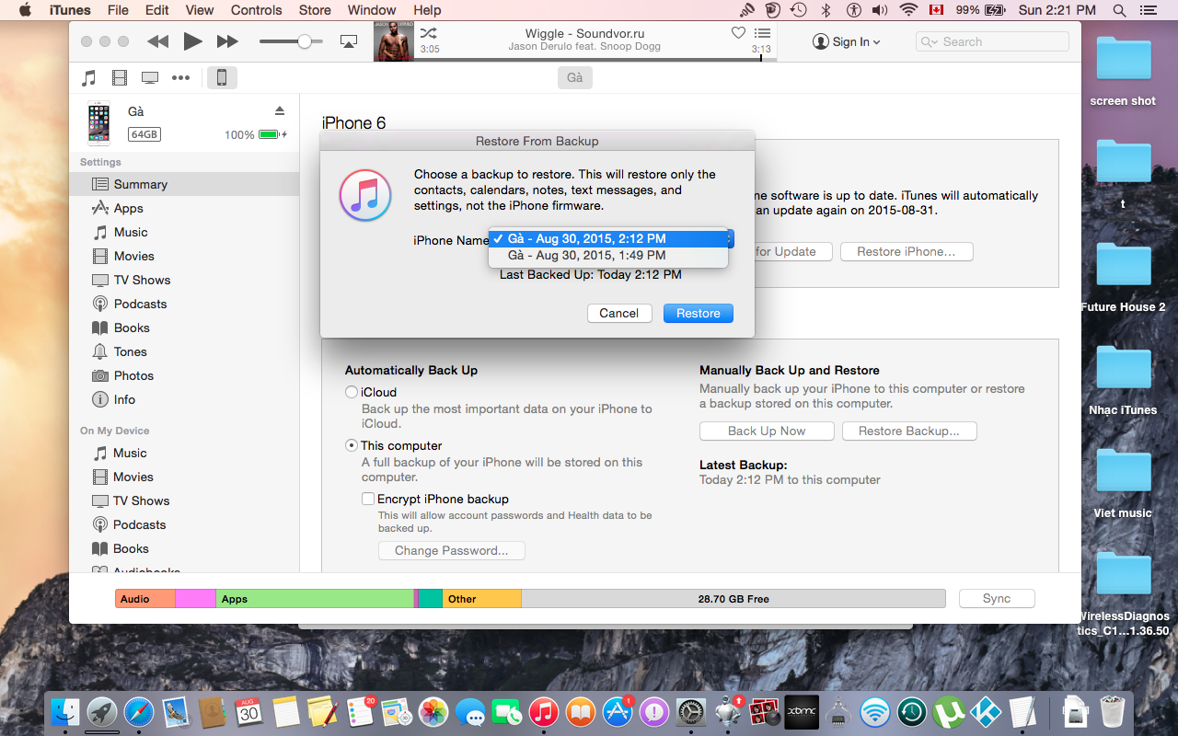The width and height of the screenshot is (1178, 736).
Task: Open the AirPlay output icon
Action: pyautogui.click(x=349, y=41)
